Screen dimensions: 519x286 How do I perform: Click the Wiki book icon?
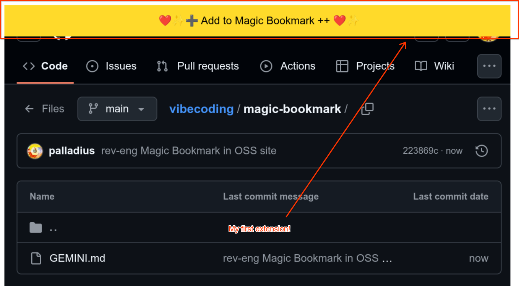(x=421, y=66)
